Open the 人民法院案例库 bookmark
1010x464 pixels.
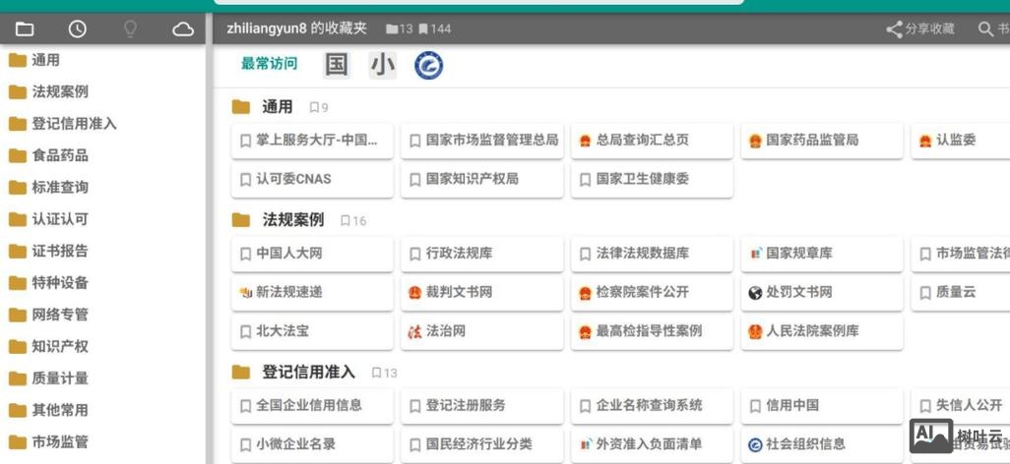click(822, 332)
